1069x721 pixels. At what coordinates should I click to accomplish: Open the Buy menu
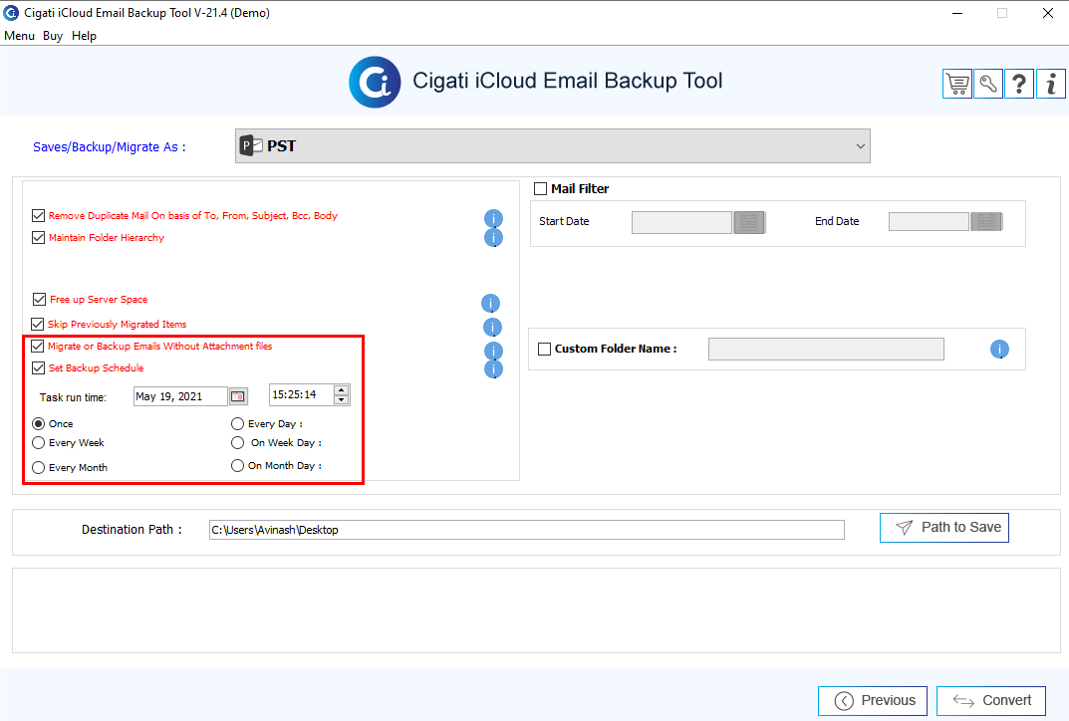click(53, 36)
